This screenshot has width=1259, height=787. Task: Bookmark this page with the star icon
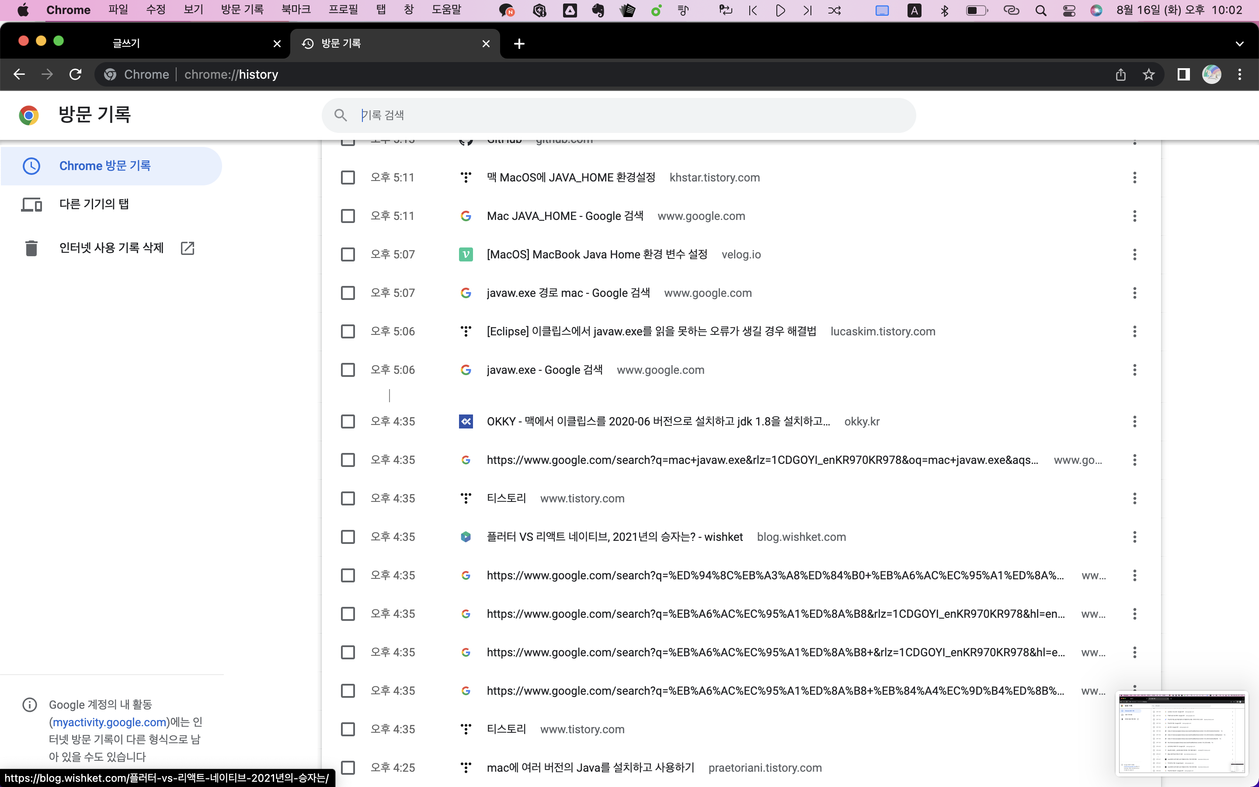1148,74
